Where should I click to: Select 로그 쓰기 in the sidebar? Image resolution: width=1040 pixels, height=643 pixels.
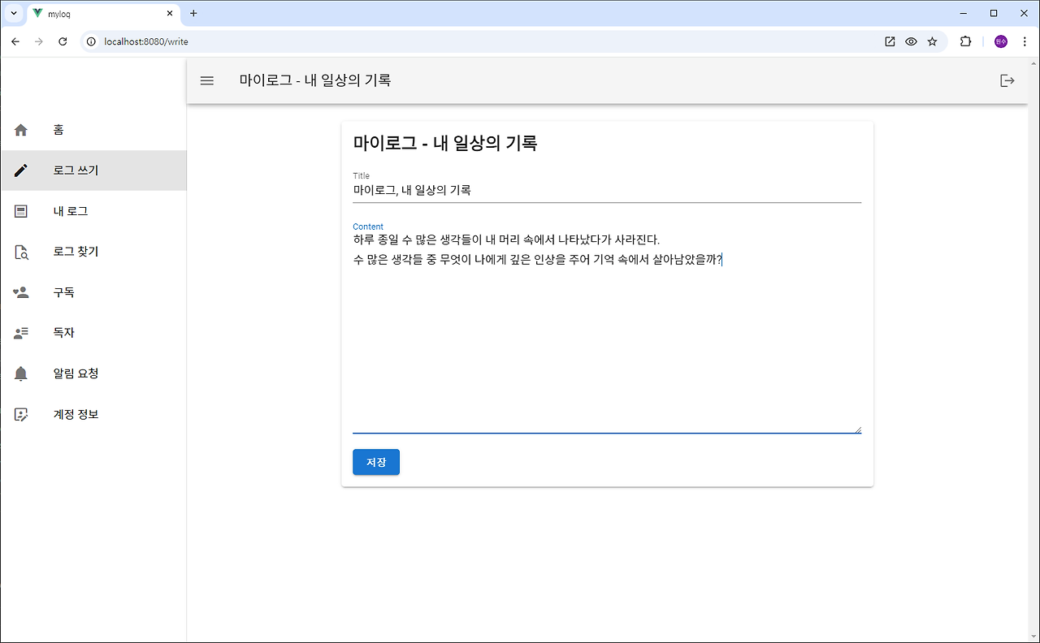[93, 170]
